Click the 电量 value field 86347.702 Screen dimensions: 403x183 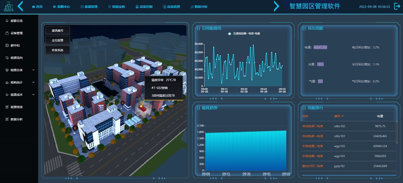tap(320, 48)
